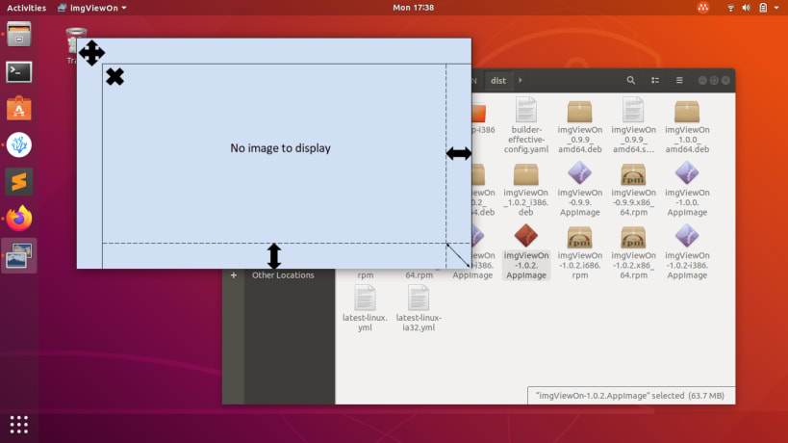Viewport: 788px width, 443px height.
Task: Click the battery indicator icon
Action: 763,8
